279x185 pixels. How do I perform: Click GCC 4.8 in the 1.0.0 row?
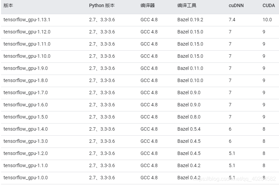[x=149, y=178]
